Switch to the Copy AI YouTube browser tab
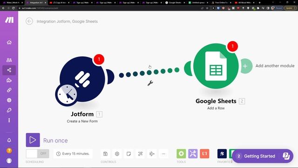This screenshot has width=298, height=168. (59, 3)
